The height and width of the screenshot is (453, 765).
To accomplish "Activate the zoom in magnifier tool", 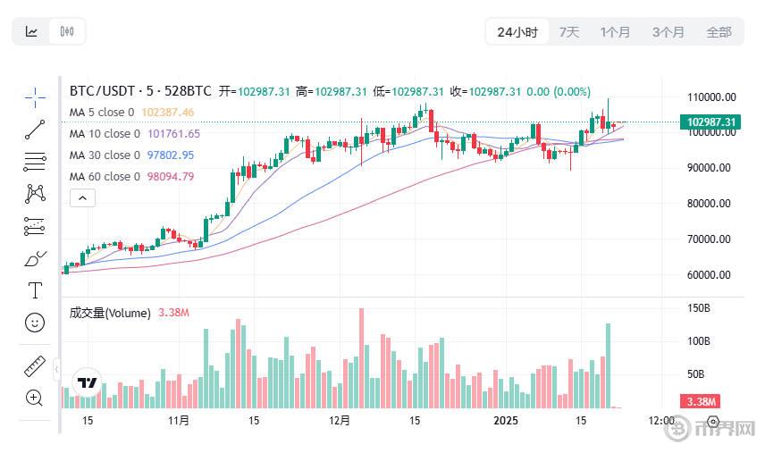I will click(34, 398).
